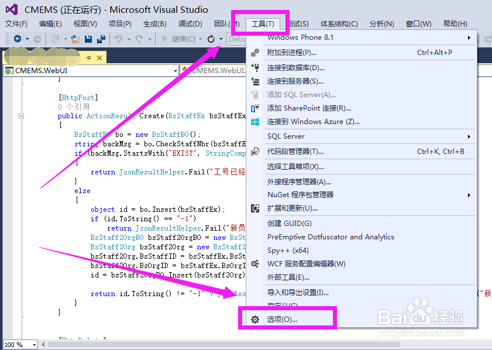Image resolution: width=492 pixels, height=350 pixels.
Task: Open the CMEMS.WebUI project dropdown
Action: tap(176, 71)
